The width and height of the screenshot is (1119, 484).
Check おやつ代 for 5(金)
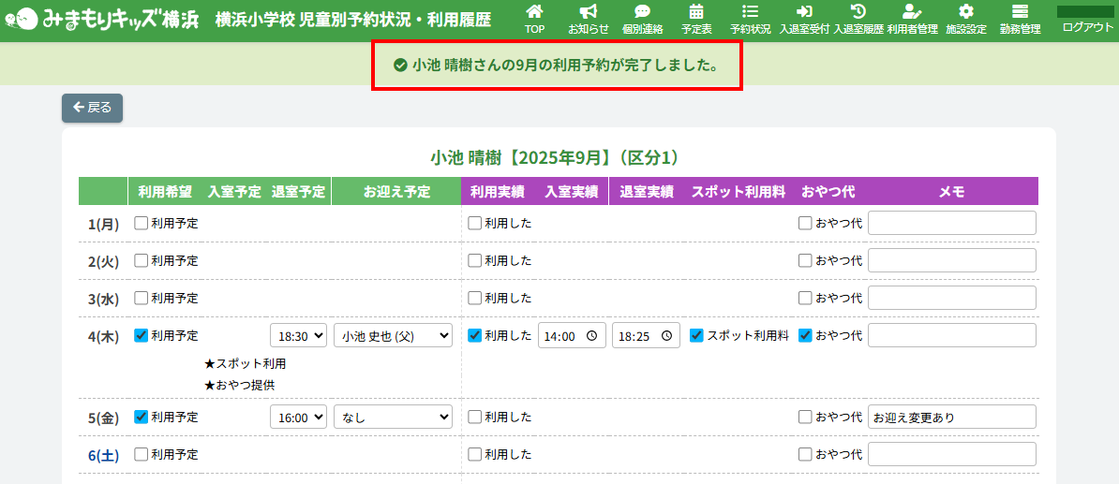(x=805, y=418)
